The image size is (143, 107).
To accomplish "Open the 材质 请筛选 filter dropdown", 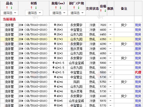I will [x=34, y=13].
